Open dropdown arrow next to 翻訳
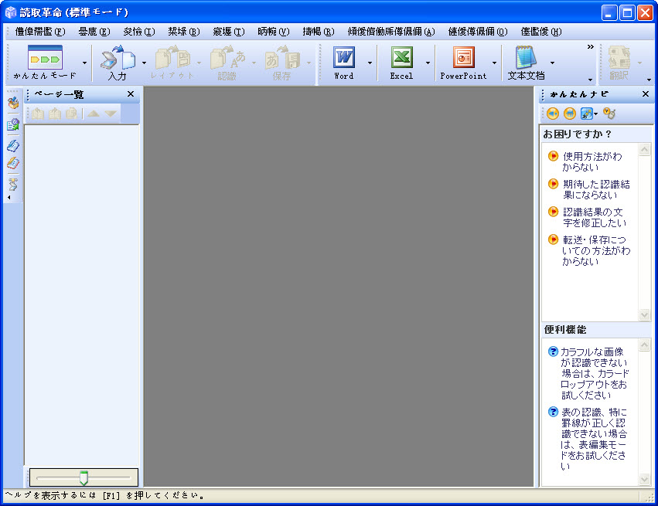The width and height of the screenshot is (658, 506). tap(639, 63)
